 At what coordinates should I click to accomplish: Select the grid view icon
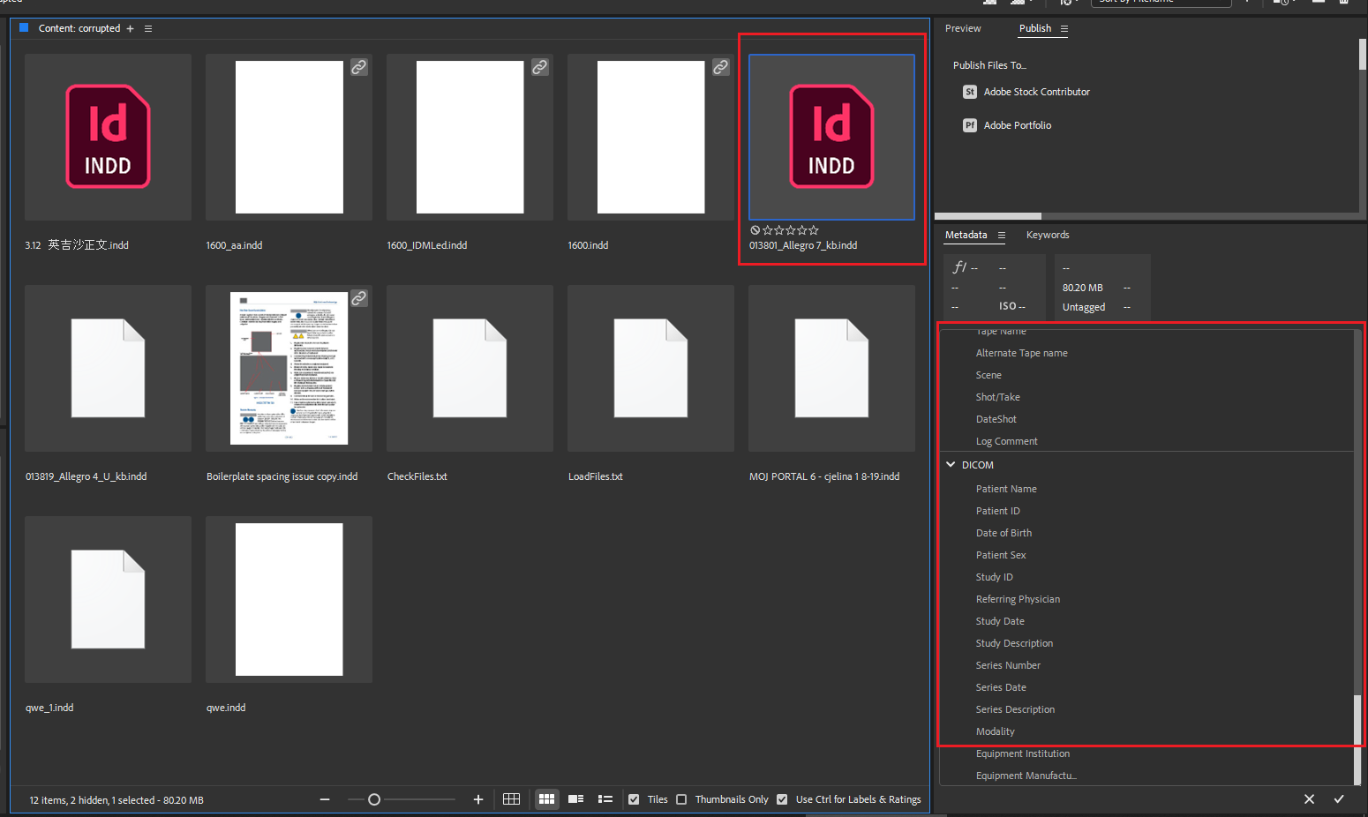(546, 799)
